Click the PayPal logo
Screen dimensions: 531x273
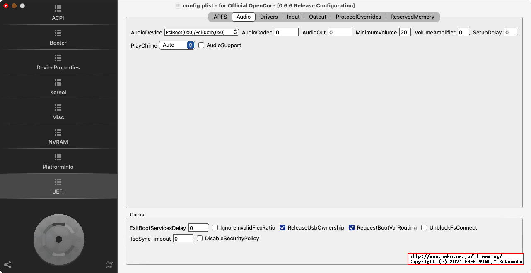(x=109, y=263)
